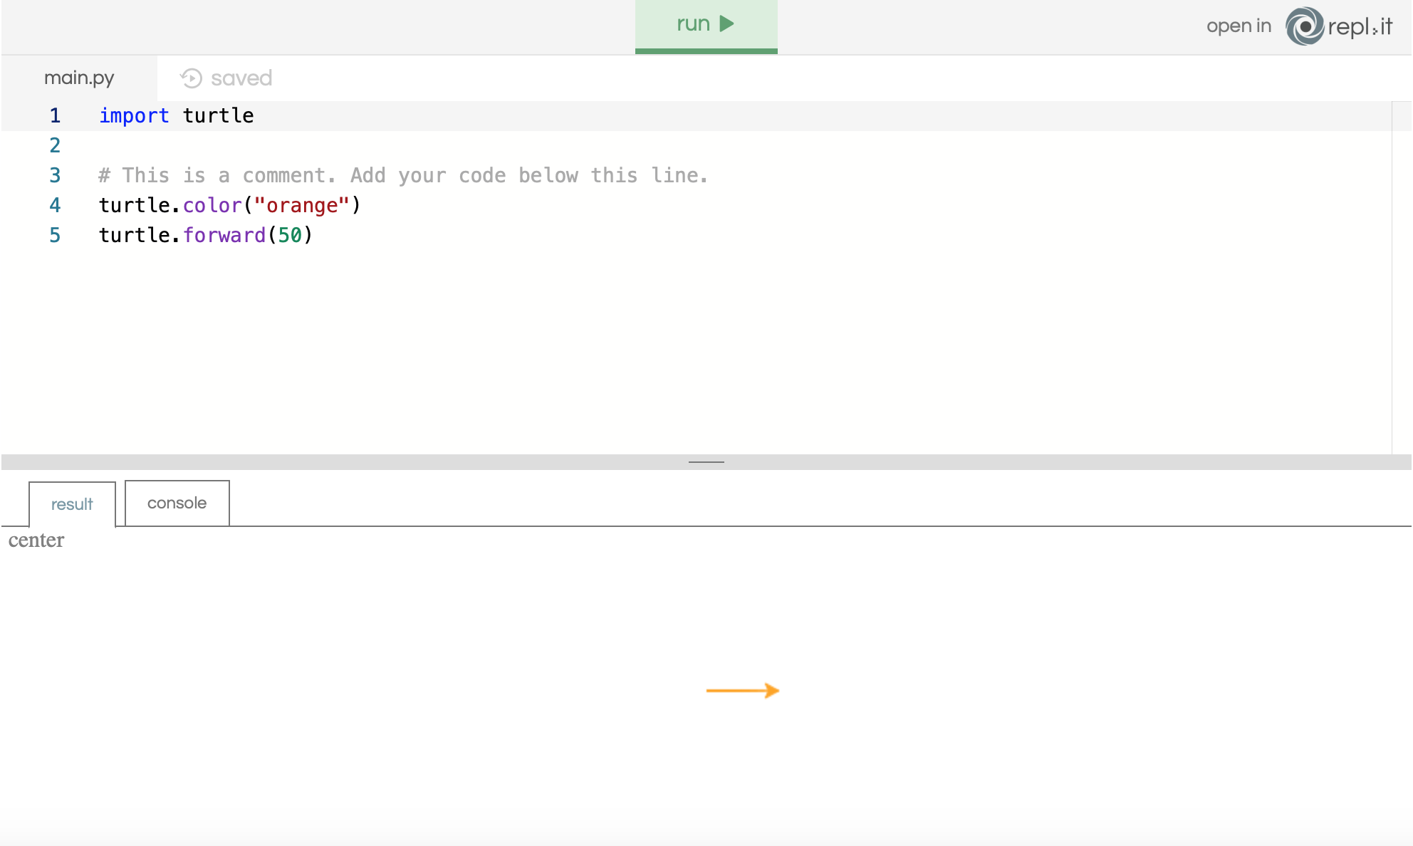Click the saved history clock icon
This screenshot has width=1413, height=846.
[191, 78]
